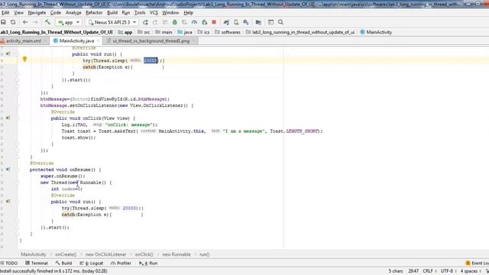Image resolution: width=489 pixels, height=275 pixels.
Task: Stop the running app with red square
Action: 214,22
